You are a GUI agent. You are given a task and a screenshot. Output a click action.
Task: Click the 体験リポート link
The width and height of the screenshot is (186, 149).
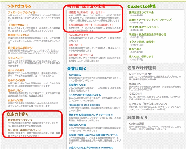point(76,45)
